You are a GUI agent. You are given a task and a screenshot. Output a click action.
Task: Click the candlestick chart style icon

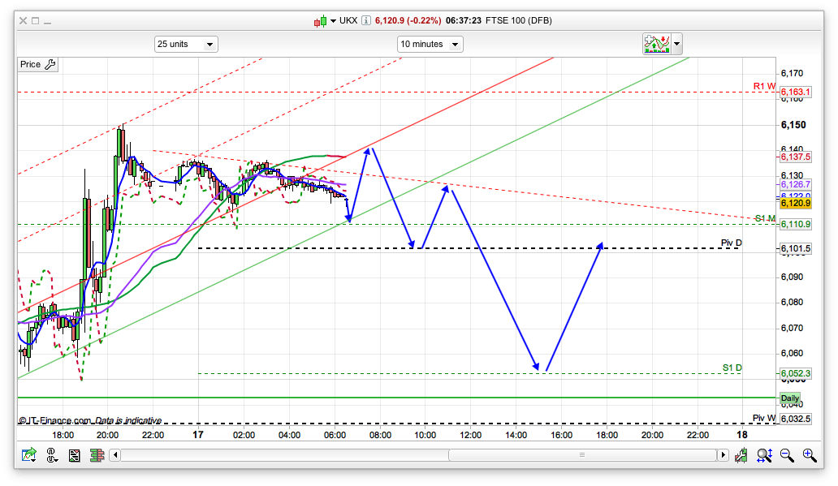[320, 20]
